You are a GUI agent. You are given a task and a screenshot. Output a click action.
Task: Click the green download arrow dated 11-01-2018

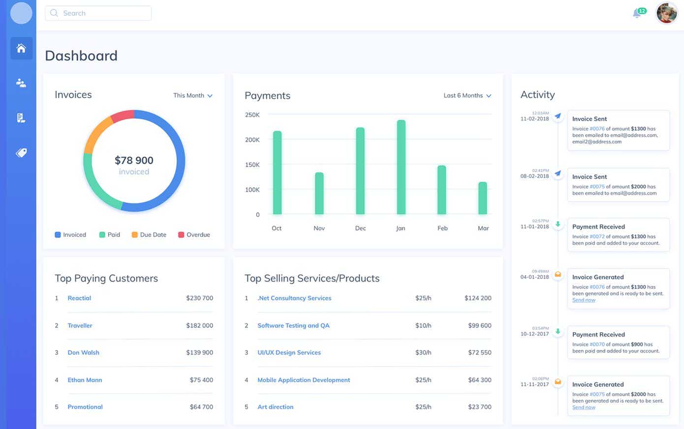[x=558, y=224]
